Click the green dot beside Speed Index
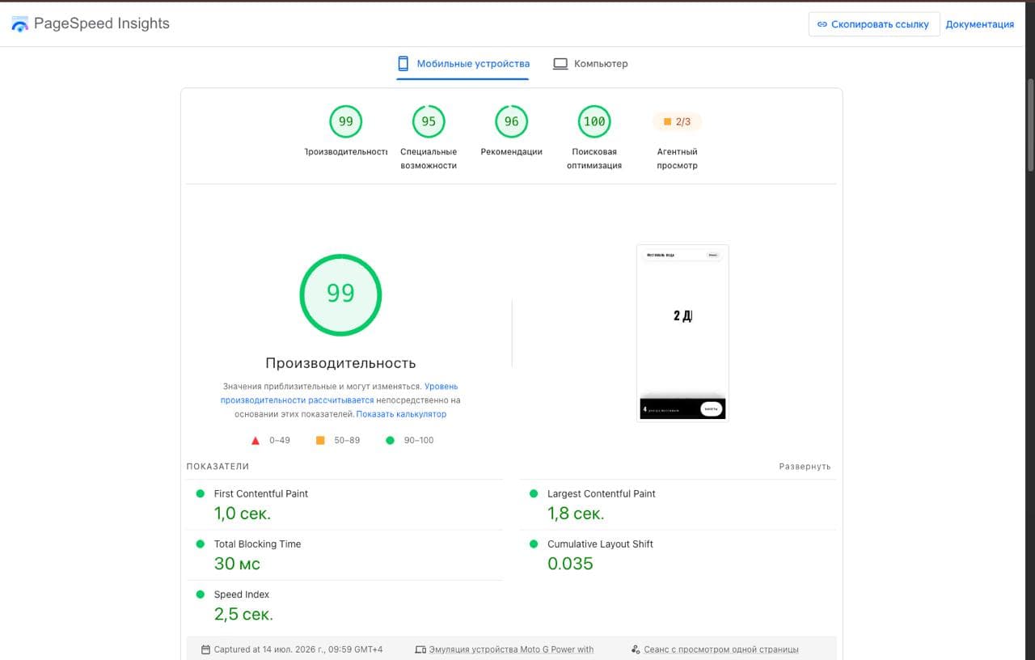The width and height of the screenshot is (1035, 660). tap(201, 594)
